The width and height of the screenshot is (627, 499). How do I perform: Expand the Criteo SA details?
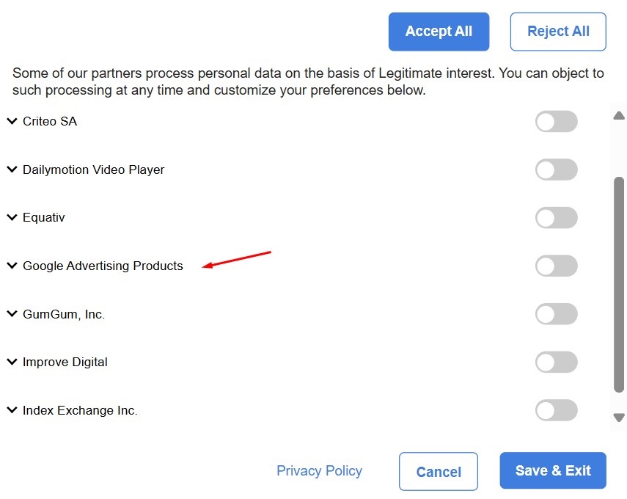(11, 120)
